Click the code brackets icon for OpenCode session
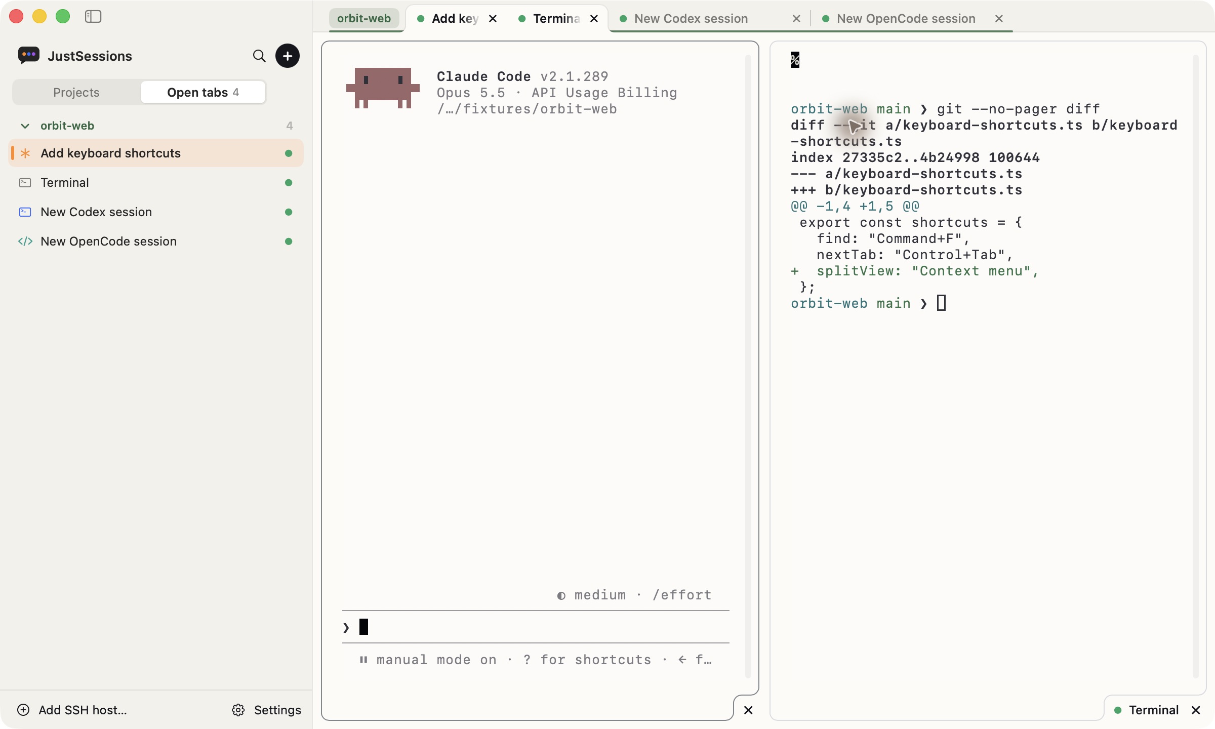 click(x=25, y=241)
